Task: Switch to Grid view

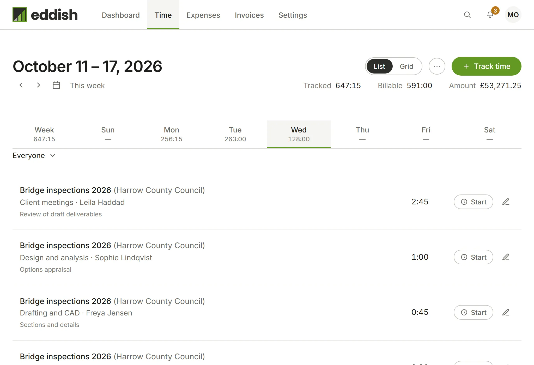Action: click(x=406, y=66)
